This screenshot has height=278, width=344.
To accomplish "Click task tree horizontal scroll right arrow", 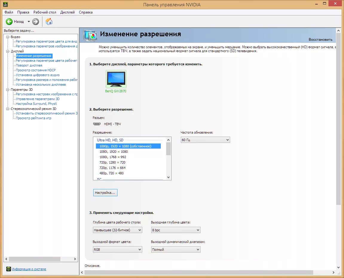I will [x=75, y=259].
